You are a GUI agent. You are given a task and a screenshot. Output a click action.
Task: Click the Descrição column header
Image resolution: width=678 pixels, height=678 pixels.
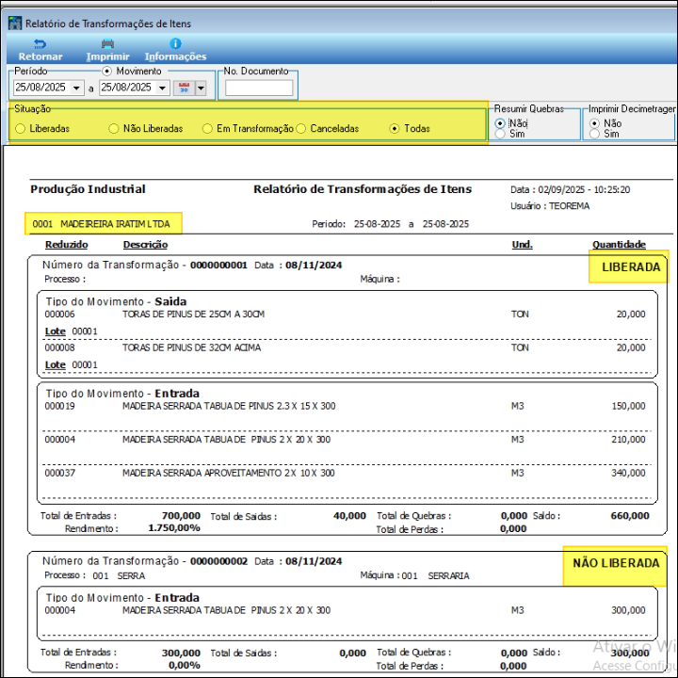pyautogui.click(x=145, y=245)
